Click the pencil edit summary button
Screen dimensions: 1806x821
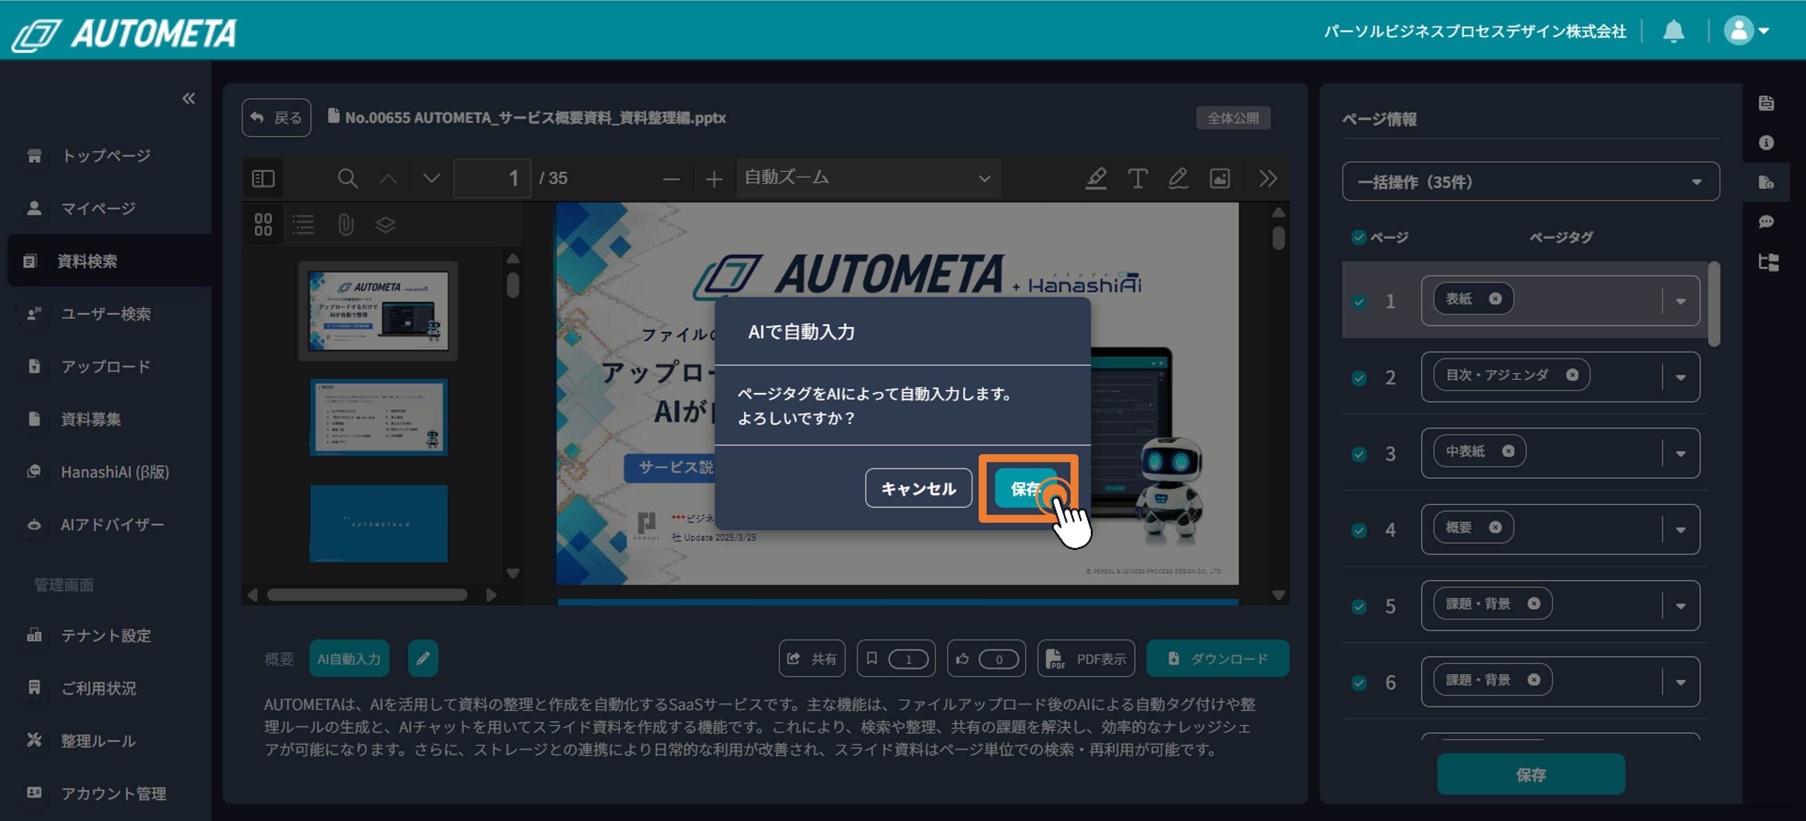pos(423,658)
